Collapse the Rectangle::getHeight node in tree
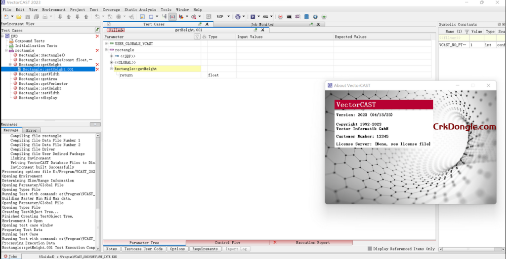The height and width of the screenshot is (259, 506). point(11,65)
